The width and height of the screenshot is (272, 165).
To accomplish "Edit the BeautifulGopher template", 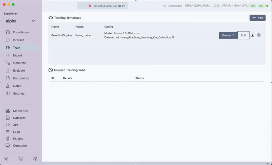I will (243, 35).
